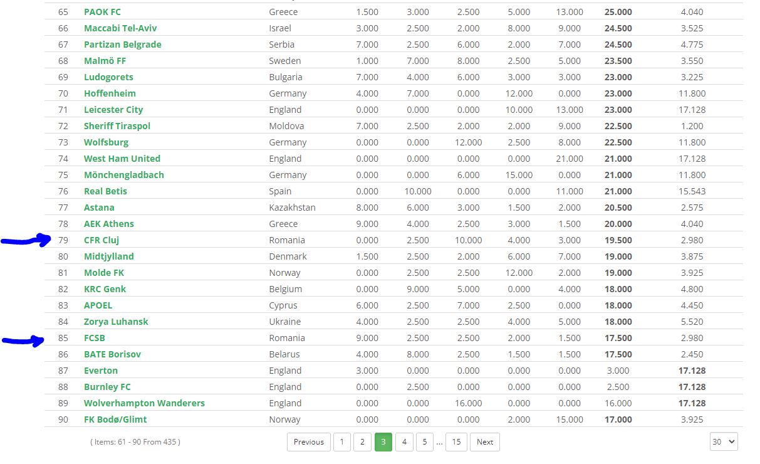Screen dimensions: 760x464
Task: Click the Partizan Belgrade team name
Action: [x=123, y=45]
